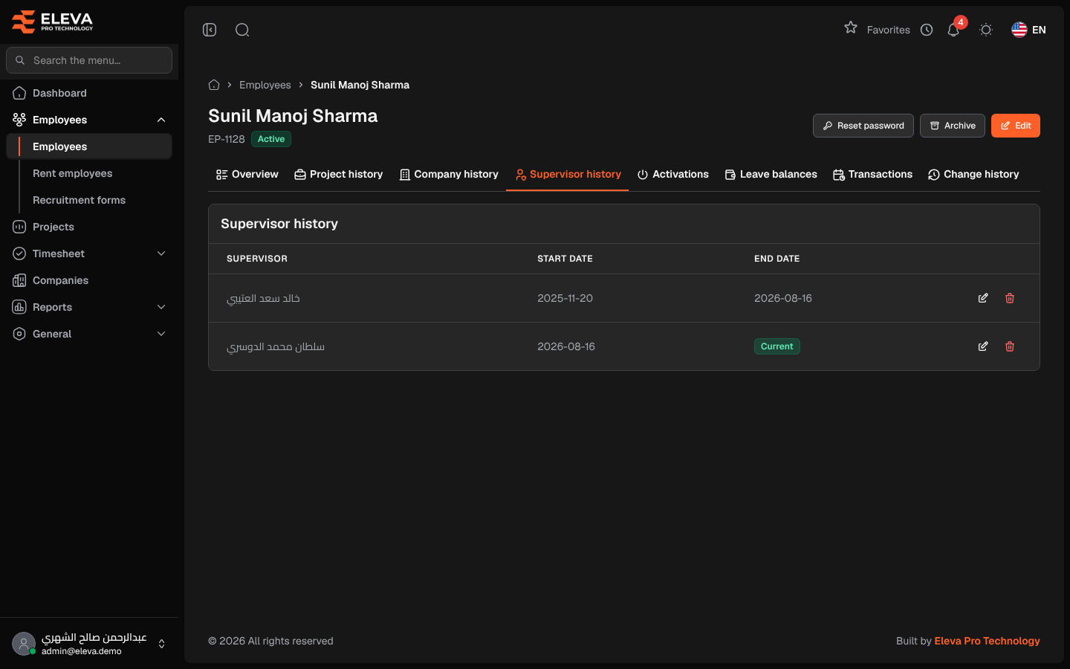Screen dimensions: 1070x669
Task: Open Dashboard from the sidebar
Action: point(89,93)
